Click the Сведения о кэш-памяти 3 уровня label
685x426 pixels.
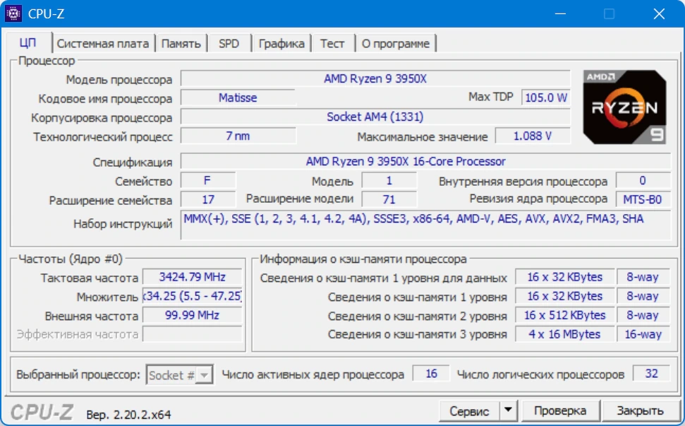pyautogui.click(x=417, y=335)
